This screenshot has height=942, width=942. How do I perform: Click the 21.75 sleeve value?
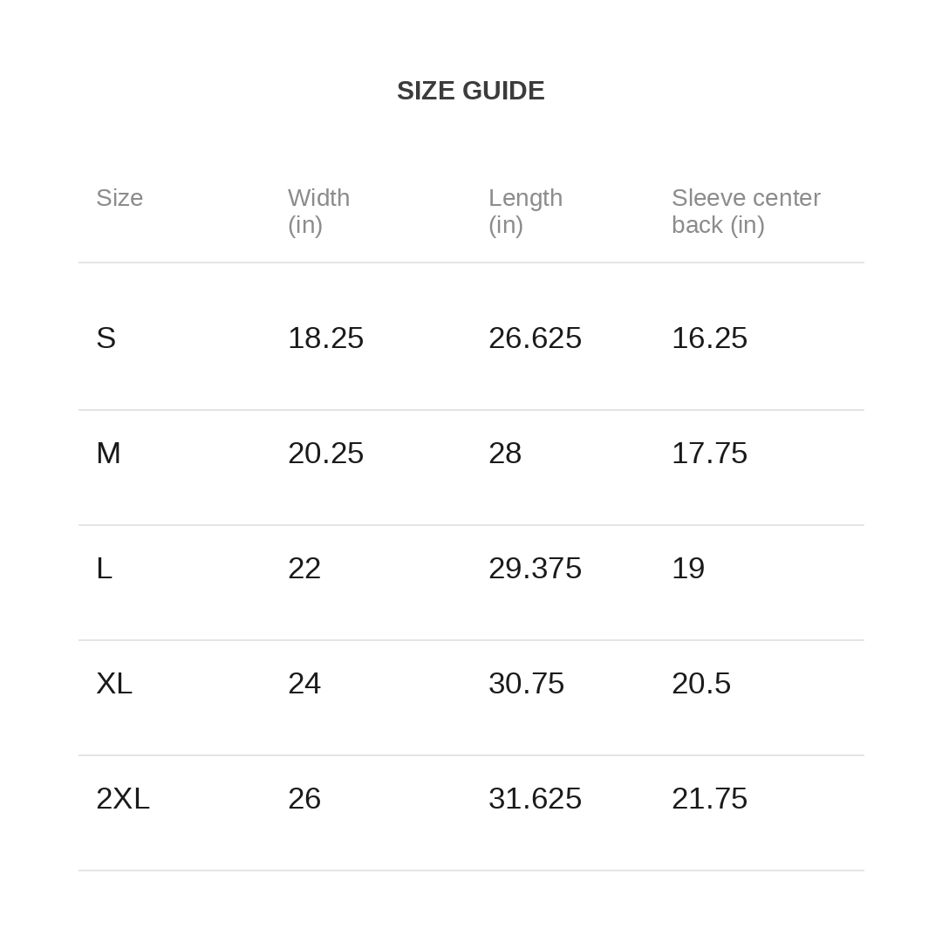[709, 798]
